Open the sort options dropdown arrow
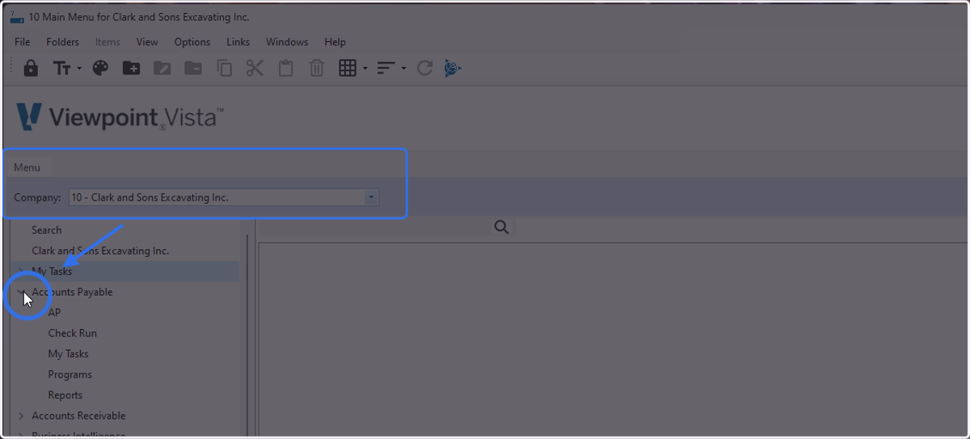The width and height of the screenshot is (970, 439). tap(403, 69)
